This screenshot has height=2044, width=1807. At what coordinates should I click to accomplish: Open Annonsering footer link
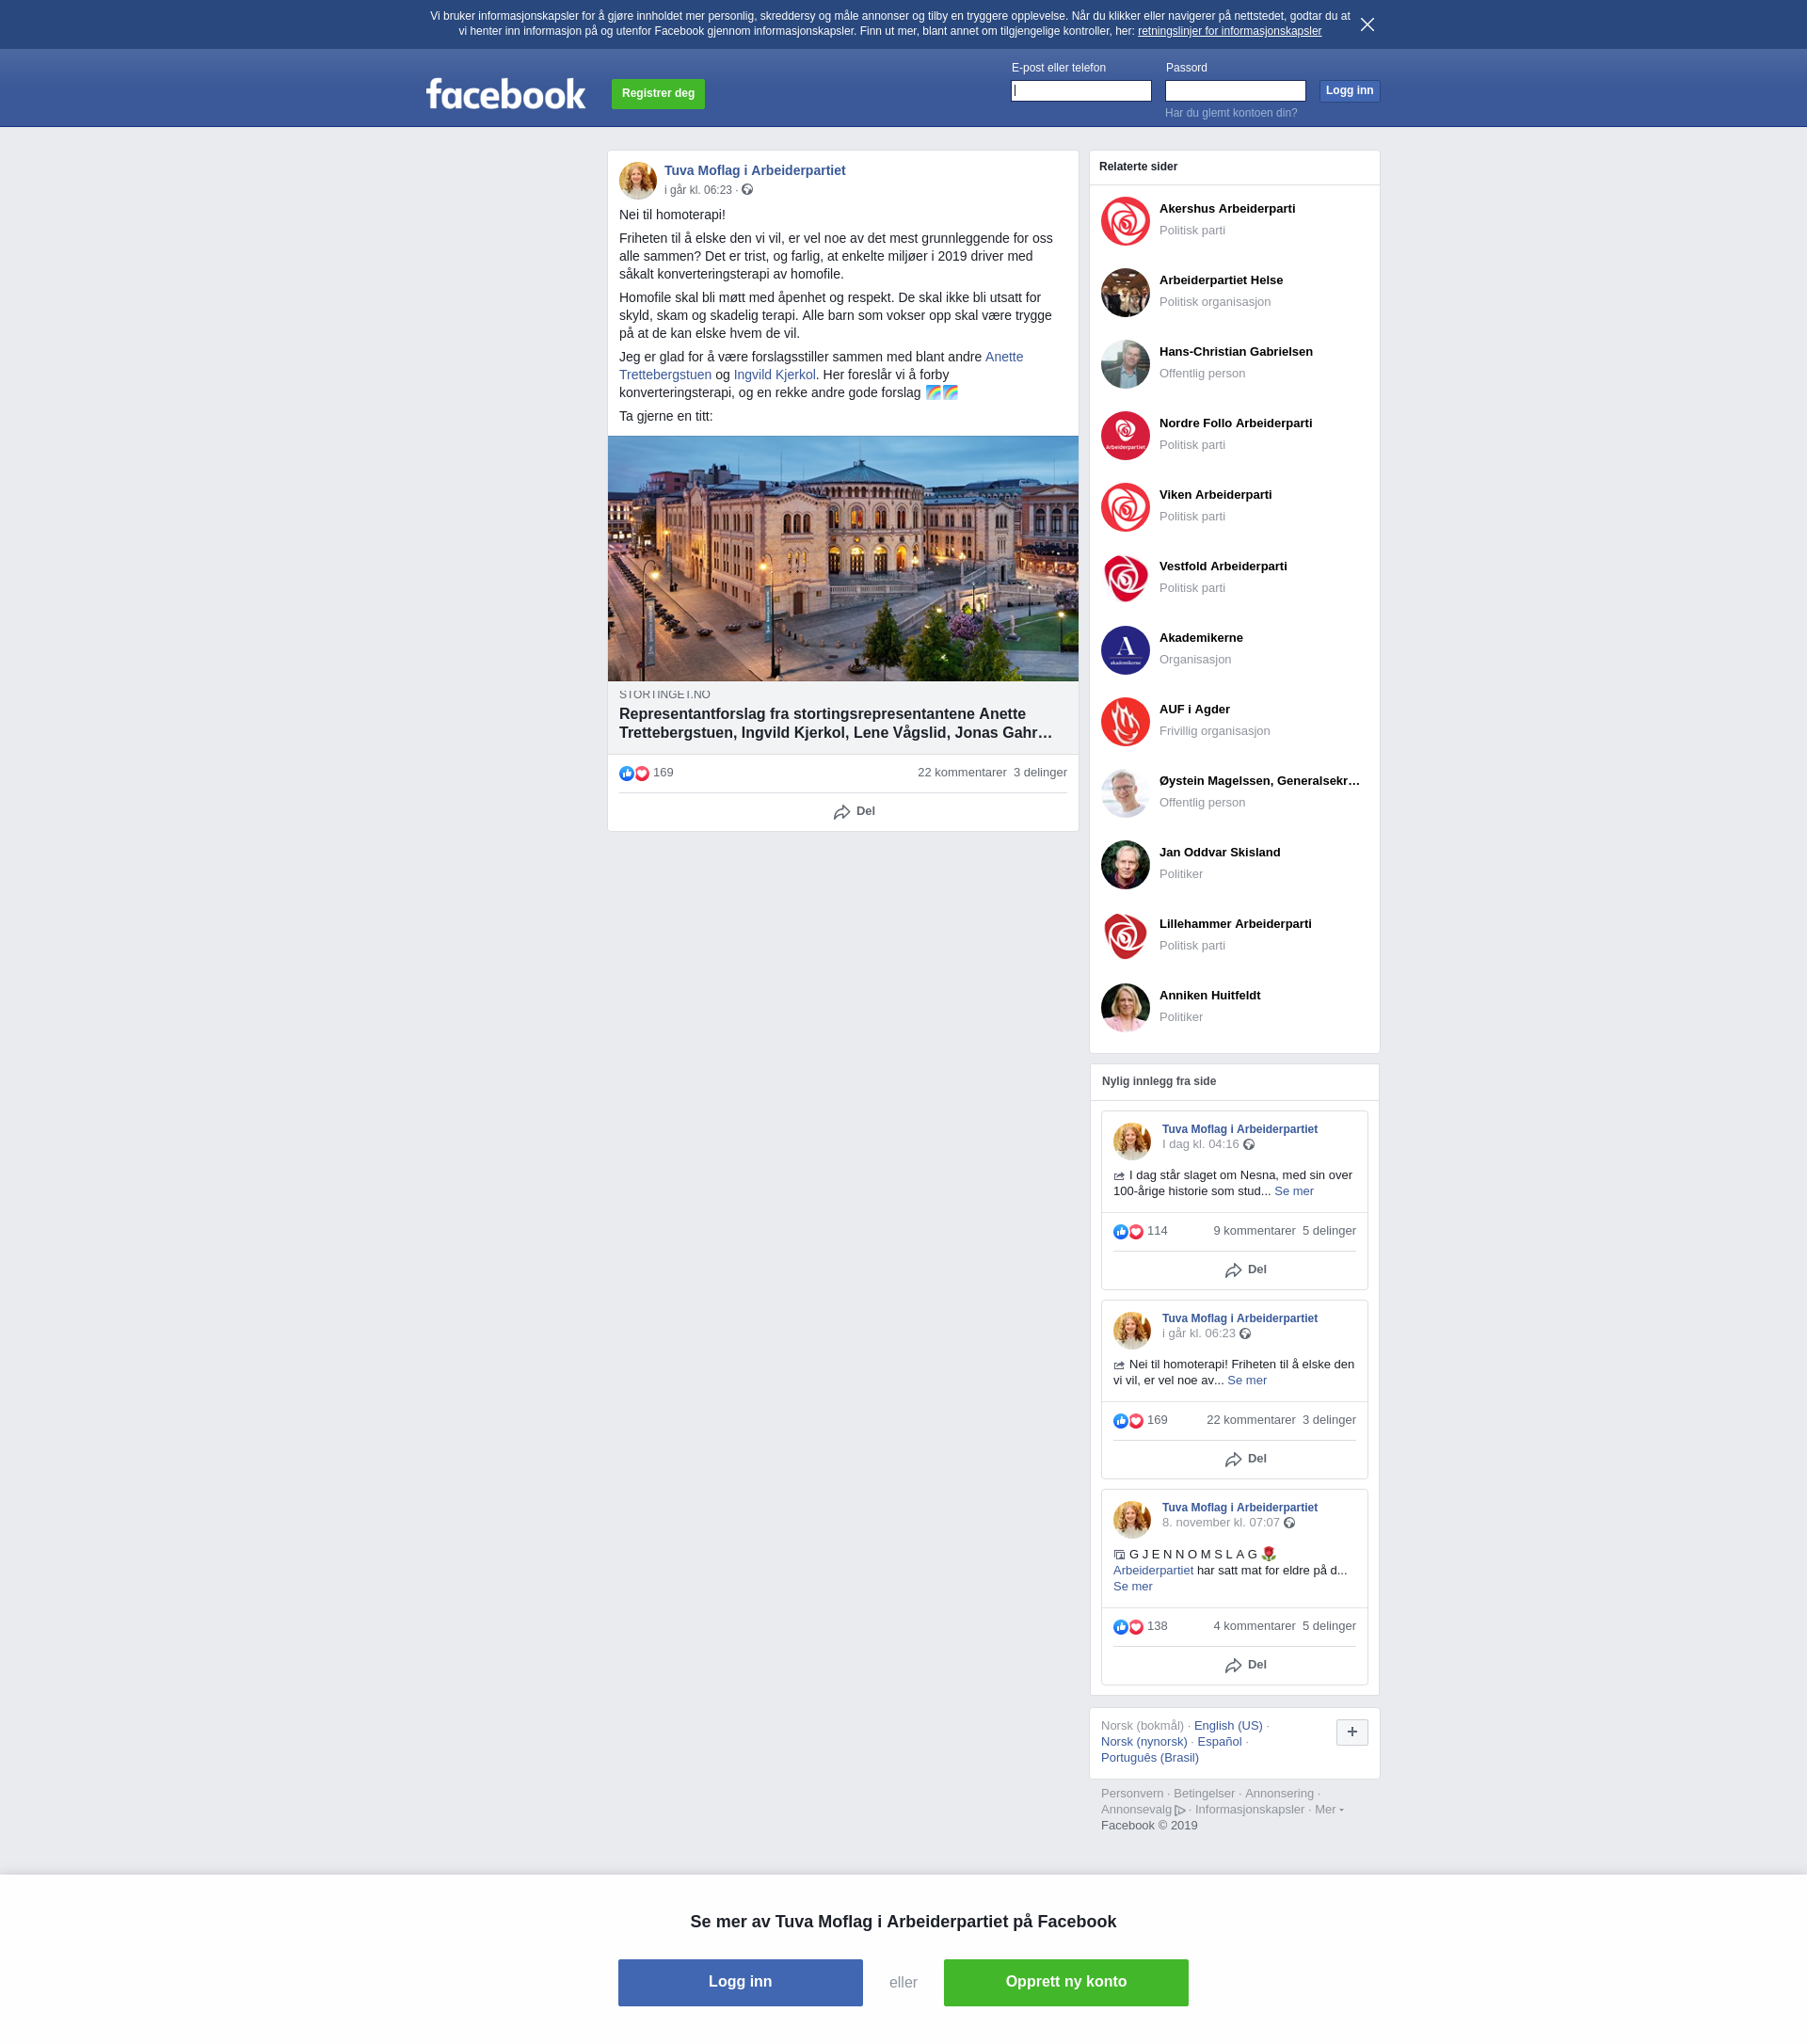(1279, 1794)
